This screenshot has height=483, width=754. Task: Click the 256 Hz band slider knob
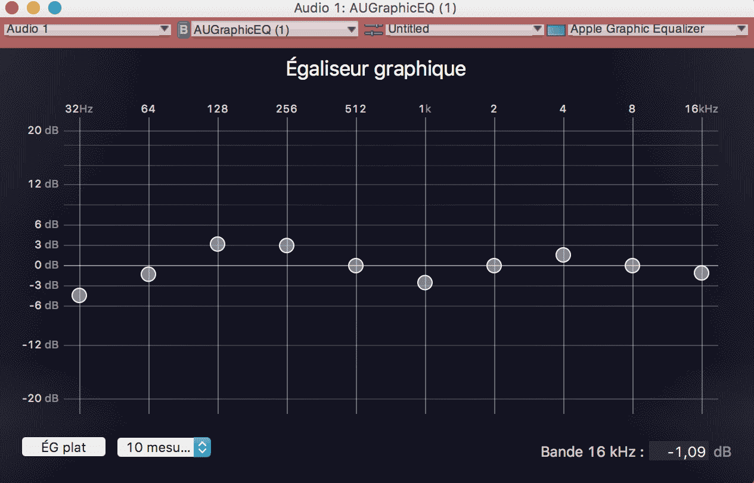pos(287,245)
